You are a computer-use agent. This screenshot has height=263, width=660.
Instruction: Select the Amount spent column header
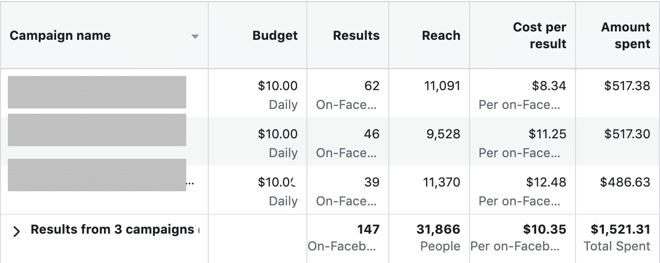[626, 36]
